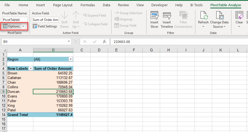The height and width of the screenshot is (132, 248).
Task: Open the Refresh dropdown arrow
Action: (x=203, y=27)
